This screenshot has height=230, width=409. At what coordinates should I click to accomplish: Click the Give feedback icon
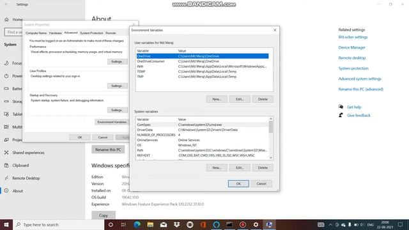(x=341, y=115)
